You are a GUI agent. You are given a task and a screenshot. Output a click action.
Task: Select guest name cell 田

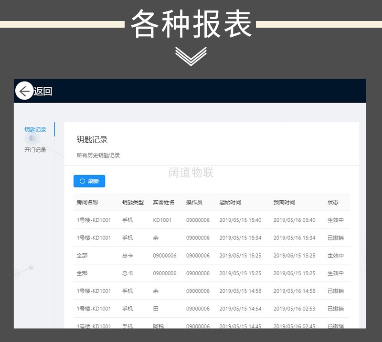pos(156,309)
